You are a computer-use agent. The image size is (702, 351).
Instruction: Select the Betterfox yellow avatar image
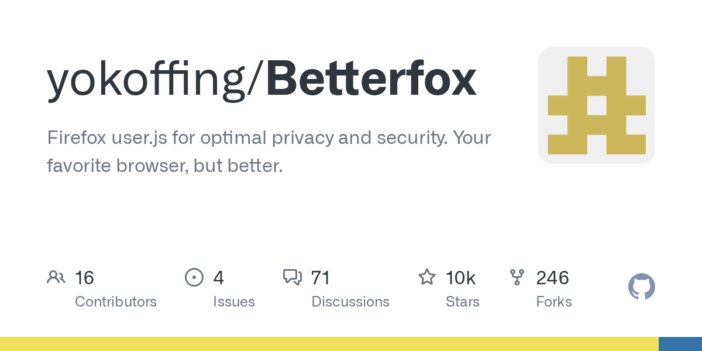point(596,105)
